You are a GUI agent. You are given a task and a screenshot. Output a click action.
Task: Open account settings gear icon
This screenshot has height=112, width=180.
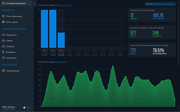(x=28, y=108)
